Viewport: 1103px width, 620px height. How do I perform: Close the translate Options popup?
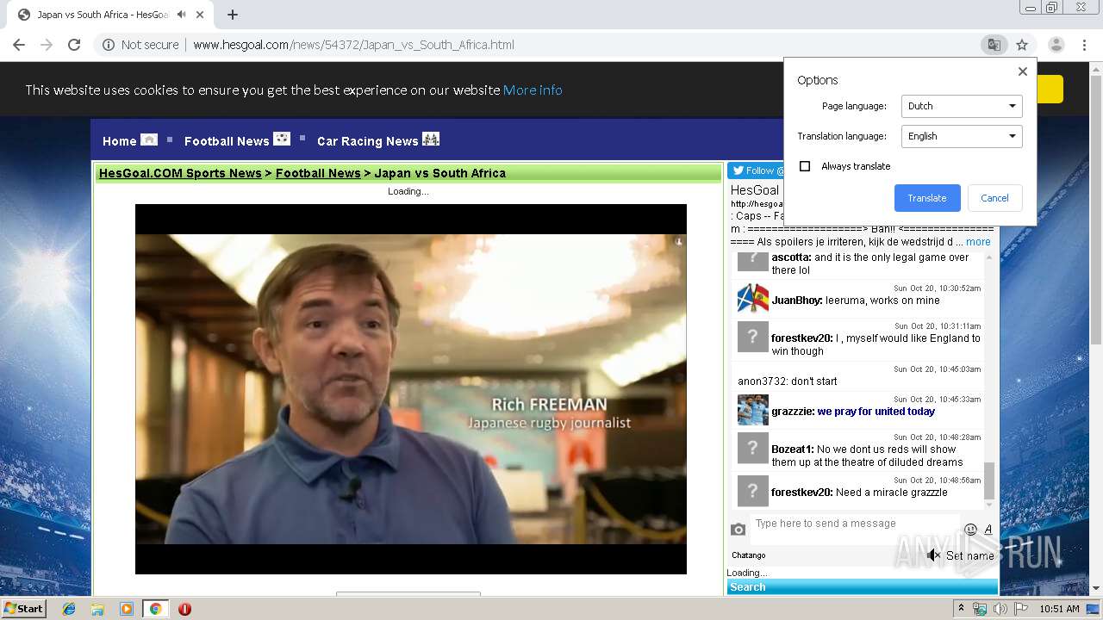pos(1023,71)
